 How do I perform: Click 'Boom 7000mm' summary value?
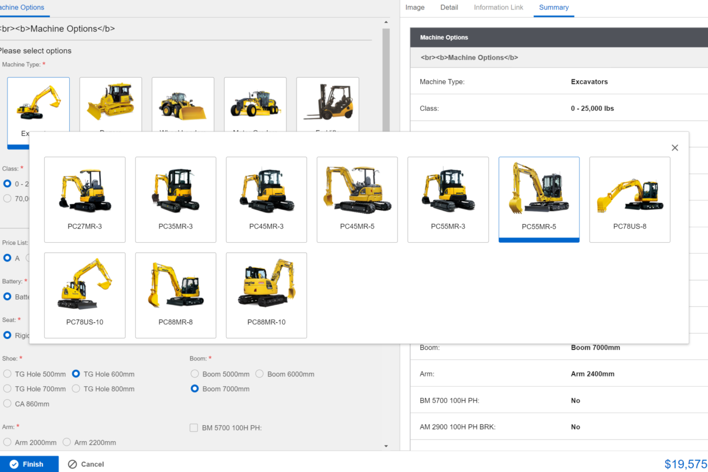596,347
